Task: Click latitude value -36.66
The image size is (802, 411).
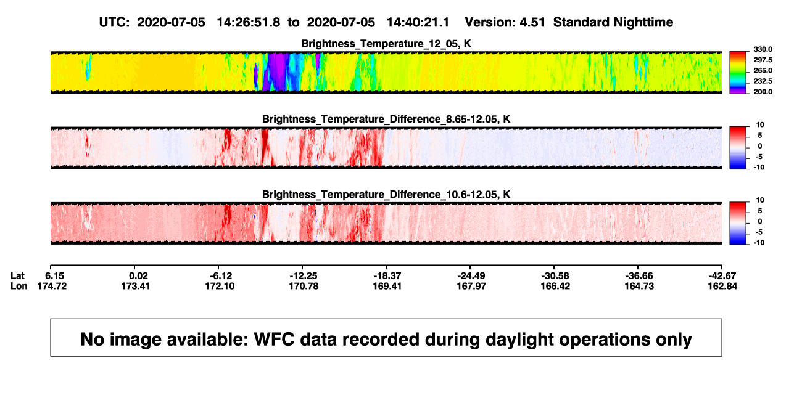Action: (639, 275)
